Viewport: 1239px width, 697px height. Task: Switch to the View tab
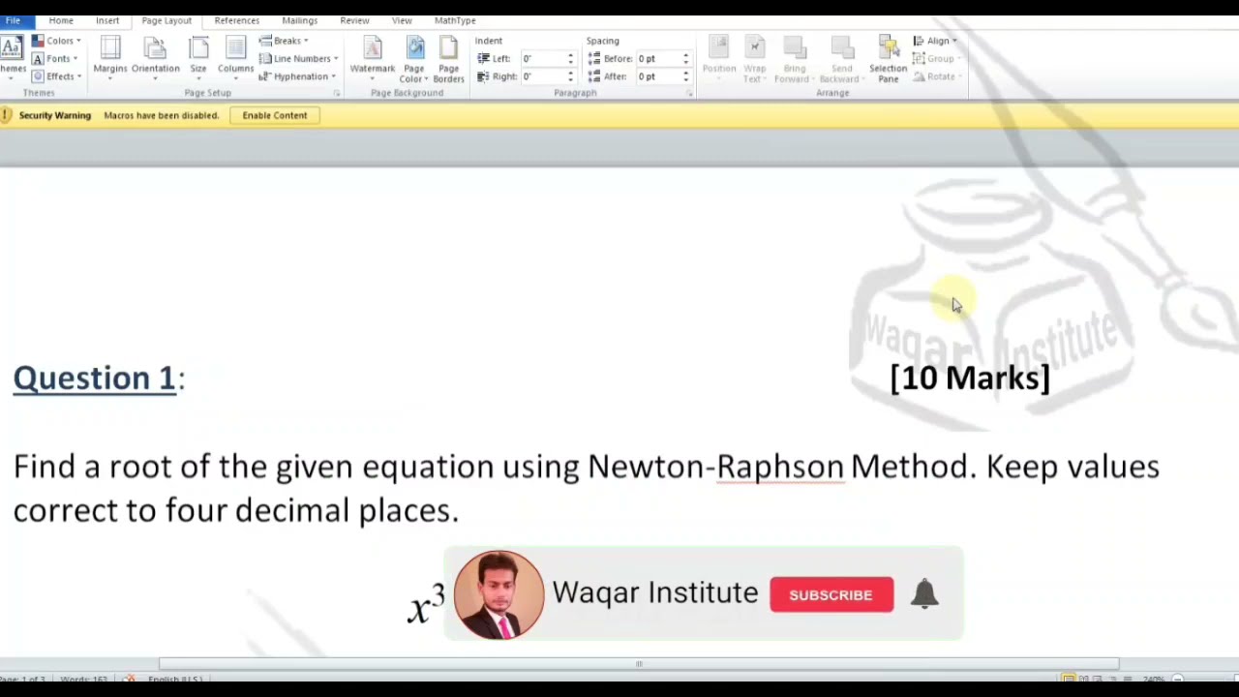[x=402, y=20]
